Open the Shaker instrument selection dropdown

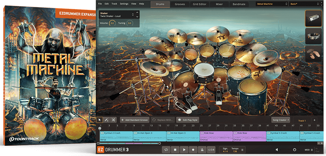pos(117,15)
